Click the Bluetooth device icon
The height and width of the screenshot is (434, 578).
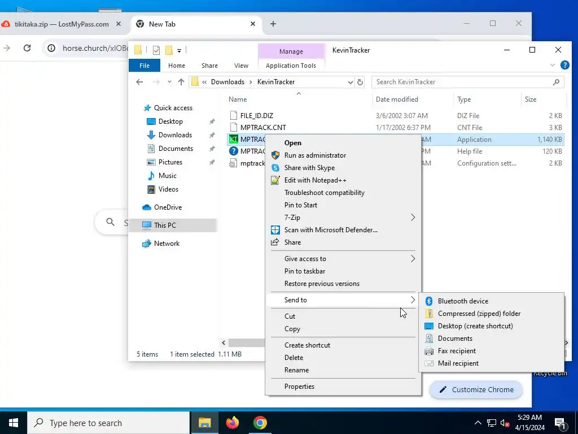point(429,301)
